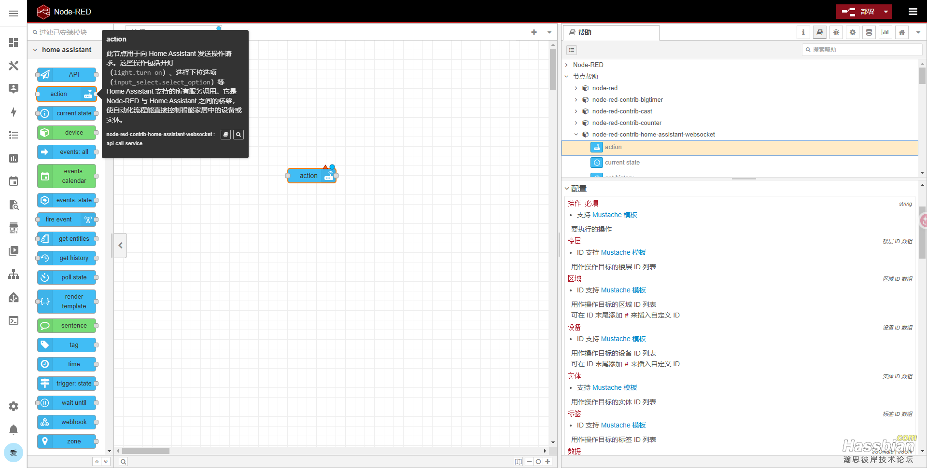Open the flow tab list dropdown arrow
The image size is (927, 468).
click(549, 32)
